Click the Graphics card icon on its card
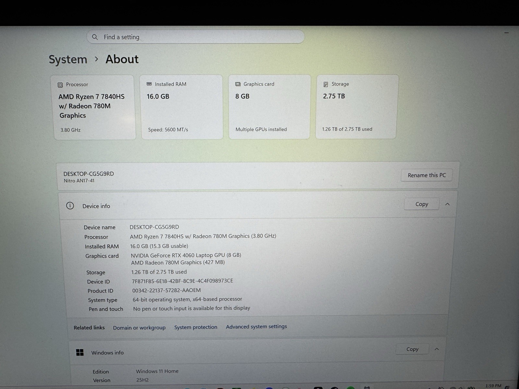This screenshot has width=519, height=389. point(238,84)
